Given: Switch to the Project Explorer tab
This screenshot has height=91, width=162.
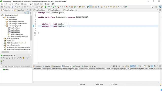Looking at the screenshot, I should point(19,10).
